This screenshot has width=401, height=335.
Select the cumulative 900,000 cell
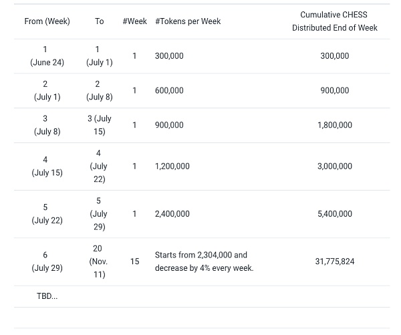[334, 90]
